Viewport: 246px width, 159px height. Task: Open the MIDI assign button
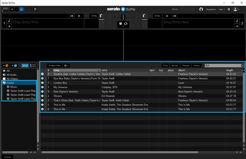tap(30, 9)
